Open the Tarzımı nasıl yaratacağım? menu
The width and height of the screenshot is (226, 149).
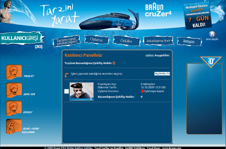tap(67, 41)
